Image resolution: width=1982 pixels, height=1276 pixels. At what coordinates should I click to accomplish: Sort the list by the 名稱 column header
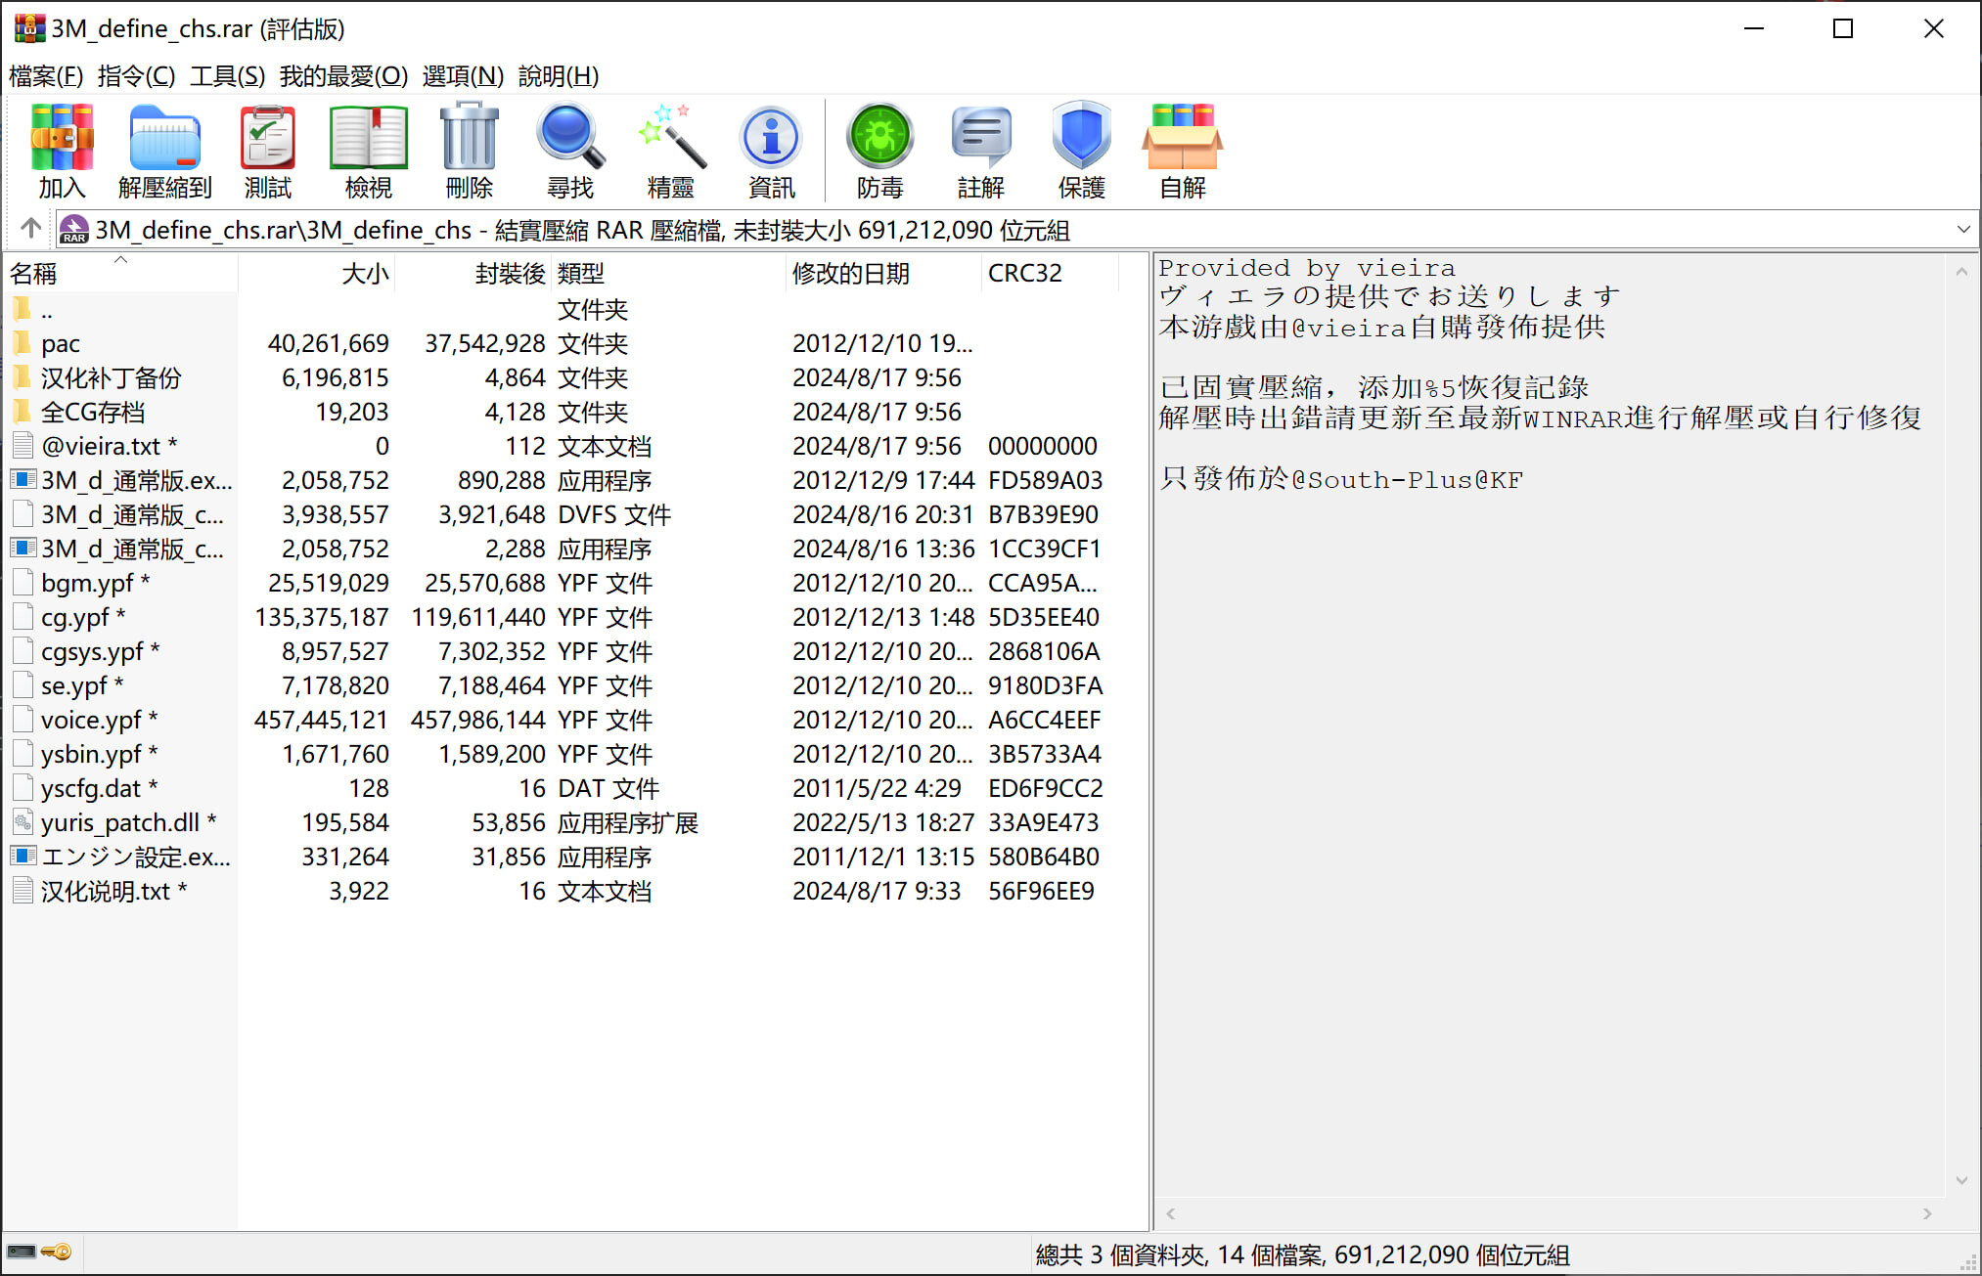point(34,274)
